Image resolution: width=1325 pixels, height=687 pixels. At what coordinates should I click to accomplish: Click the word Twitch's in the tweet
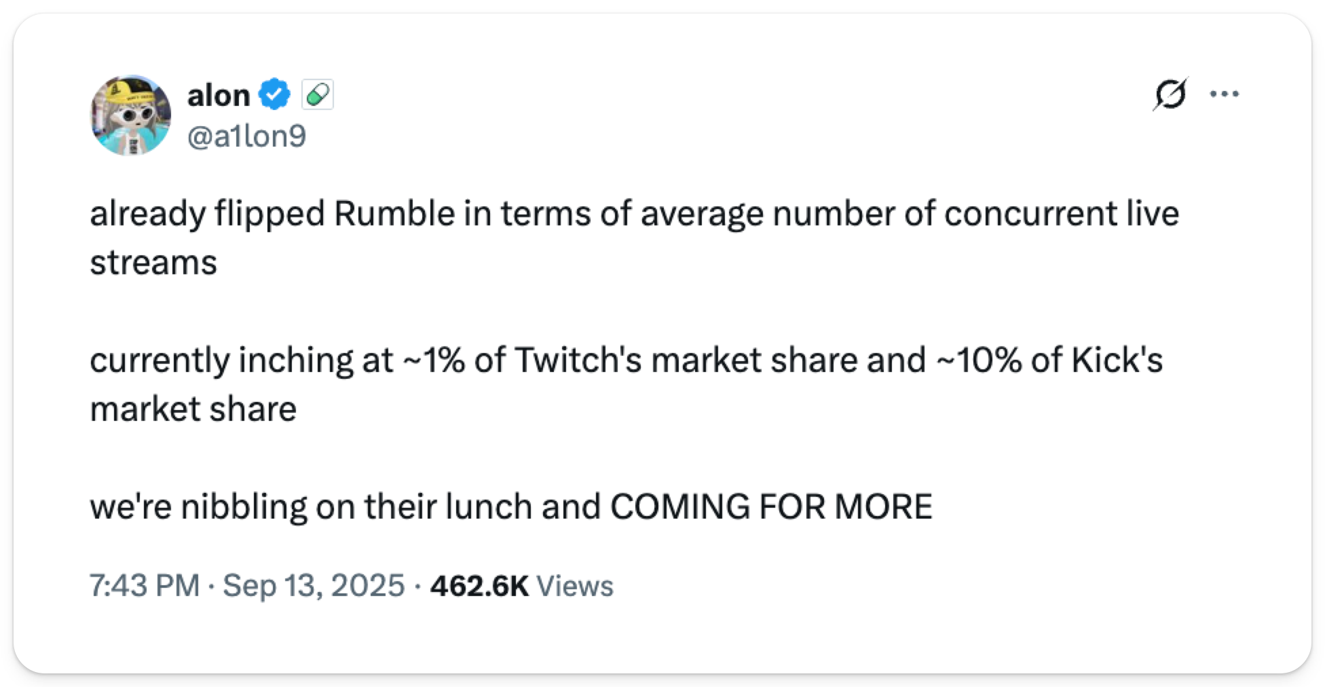(578, 360)
